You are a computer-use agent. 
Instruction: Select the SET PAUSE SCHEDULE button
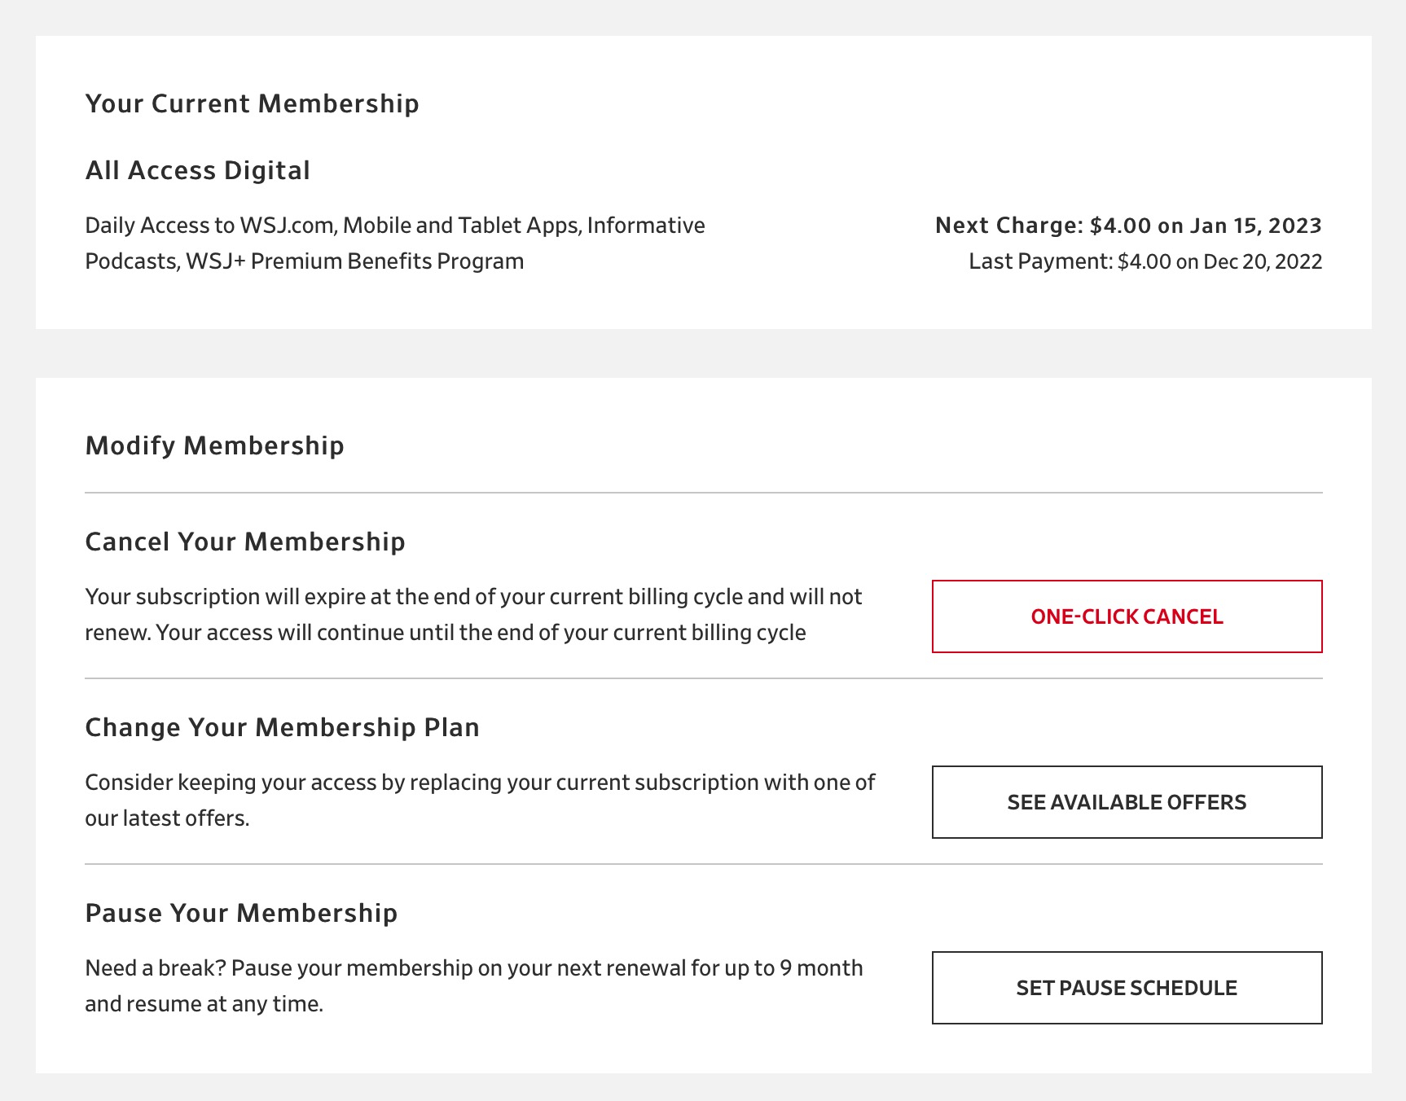(x=1127, y=988)
